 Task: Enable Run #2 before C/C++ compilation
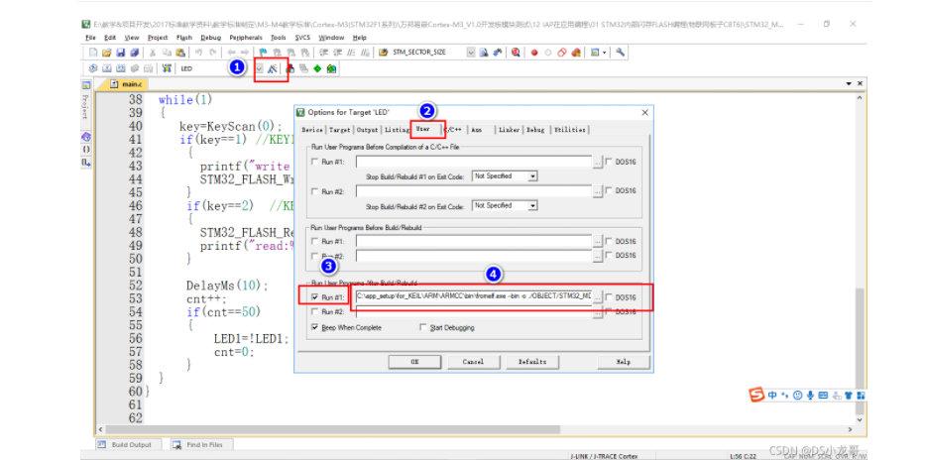pos(314,191)
